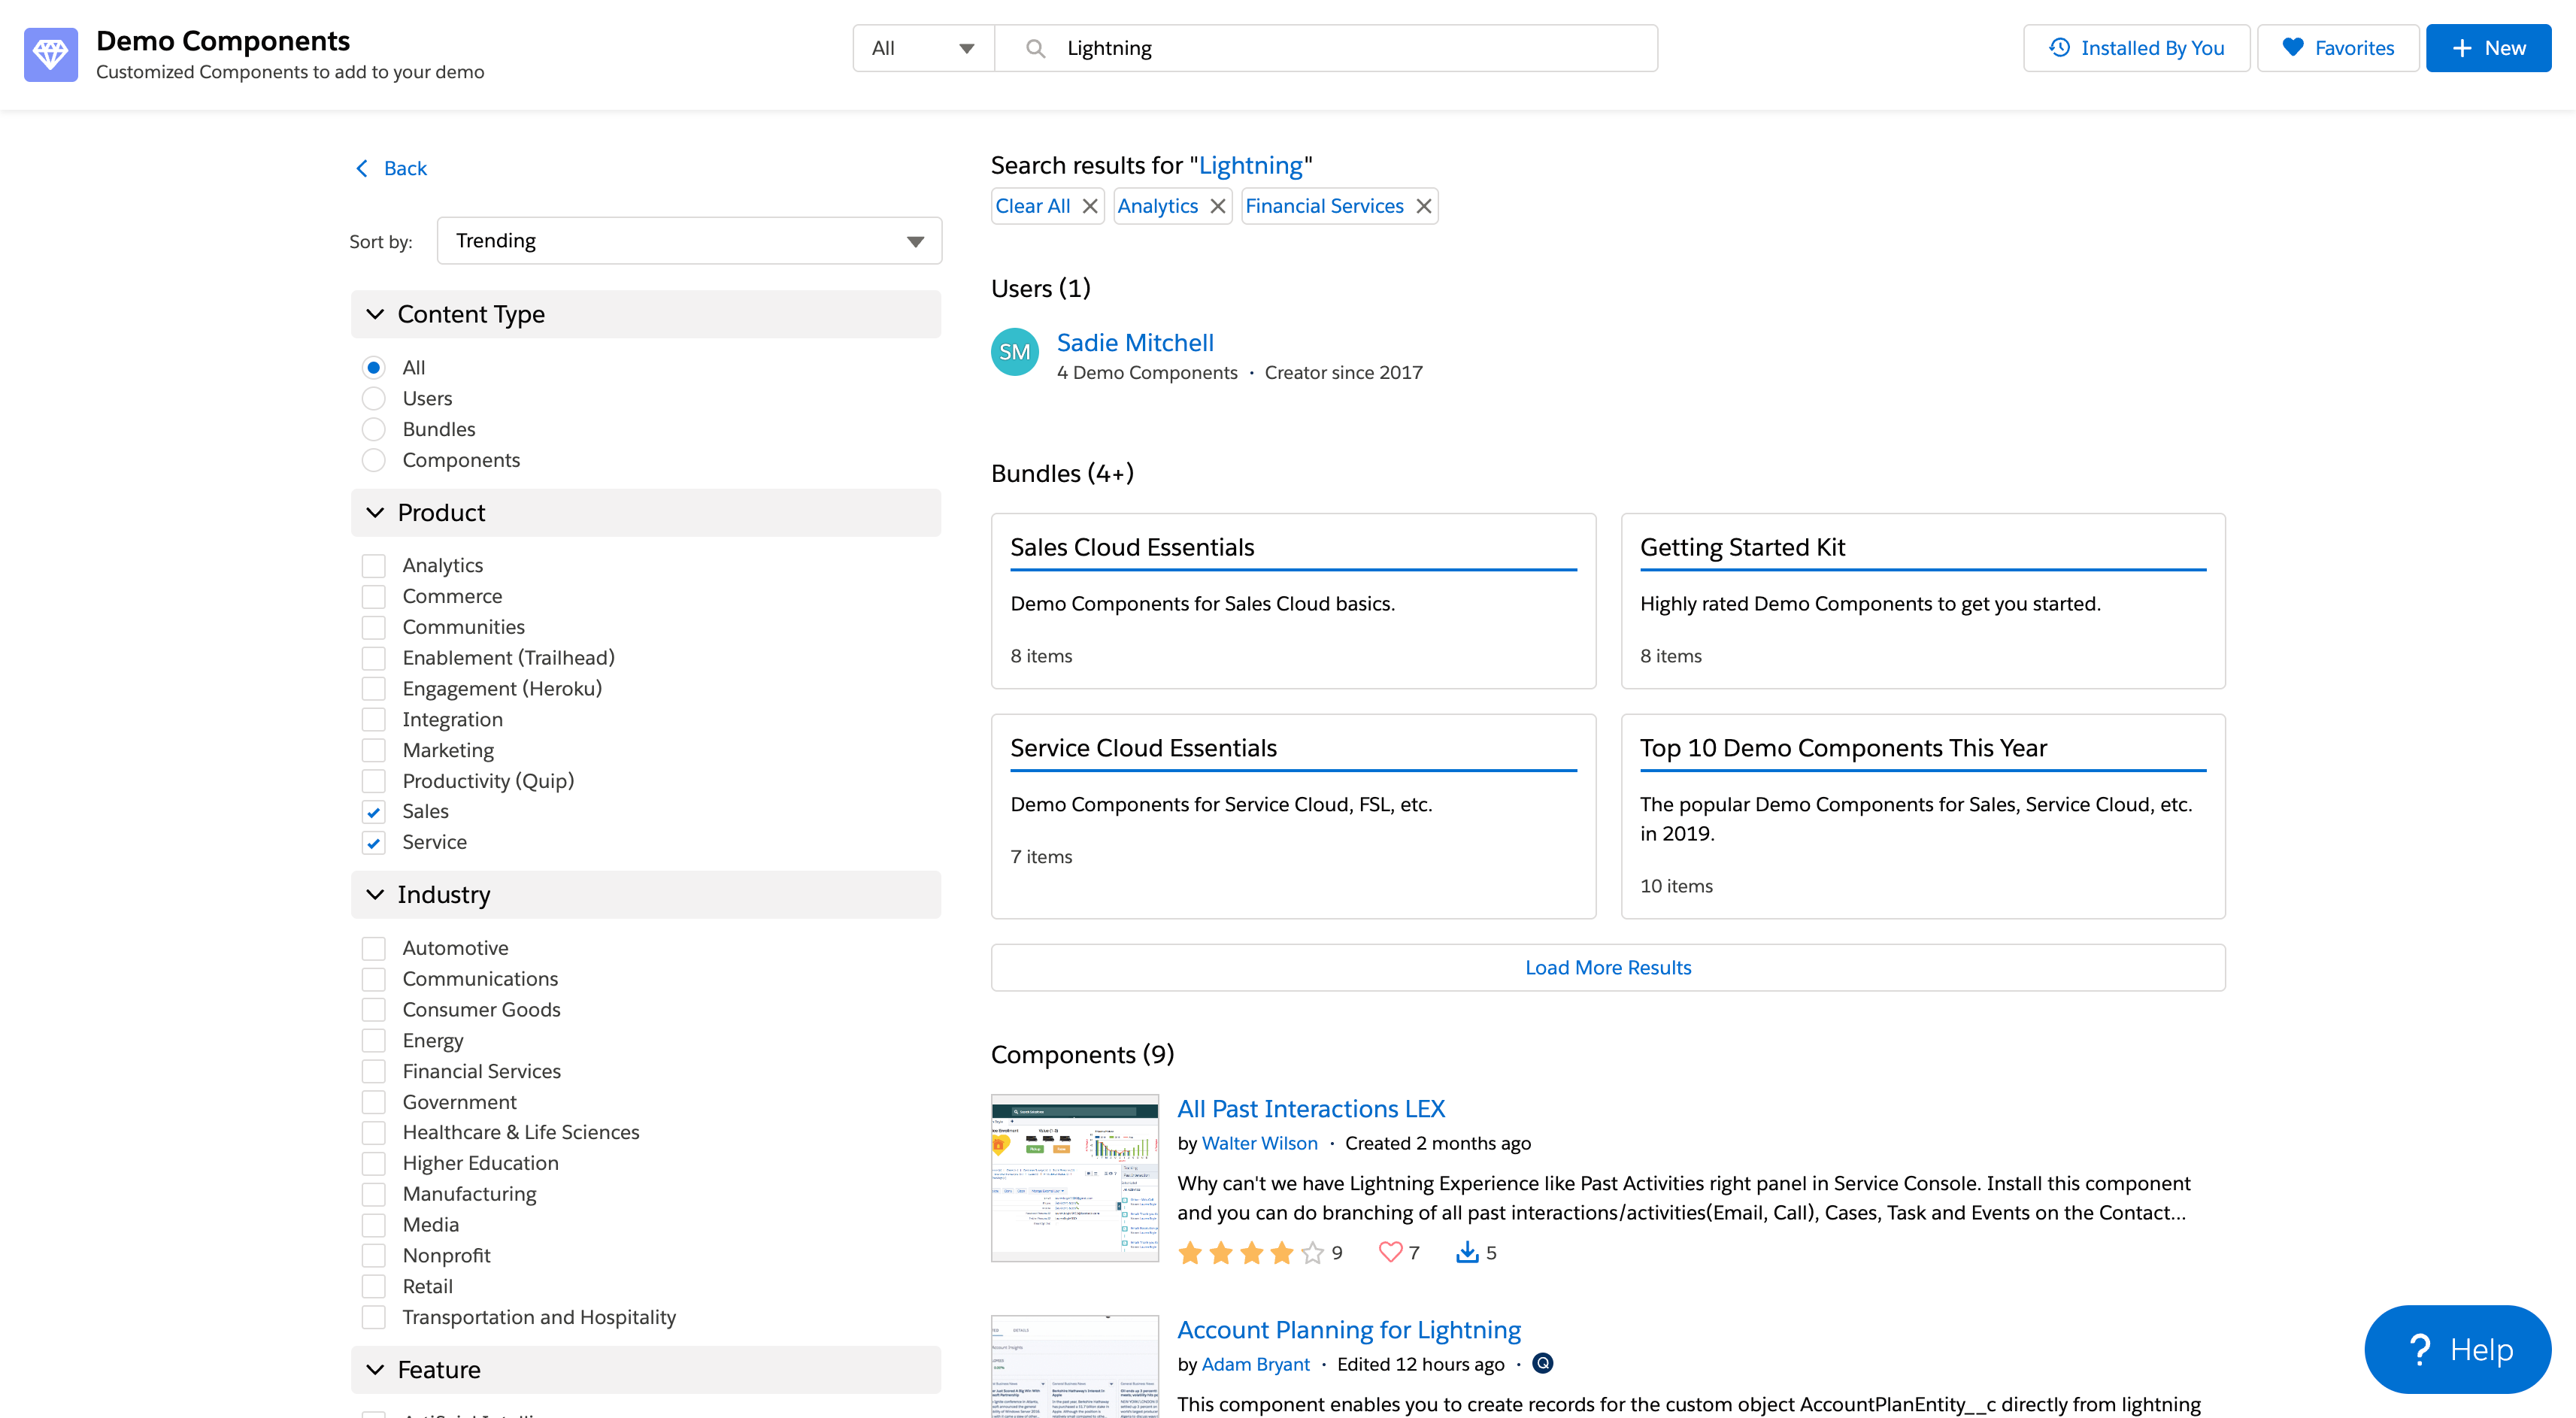Select the Bundles content type radio button
Viewport: 2576px width, 1418px height.
(x=373, y=430)
